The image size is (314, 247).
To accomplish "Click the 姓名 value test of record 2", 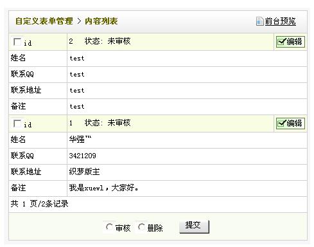I will pyautogui.click(x=77, y=59).
